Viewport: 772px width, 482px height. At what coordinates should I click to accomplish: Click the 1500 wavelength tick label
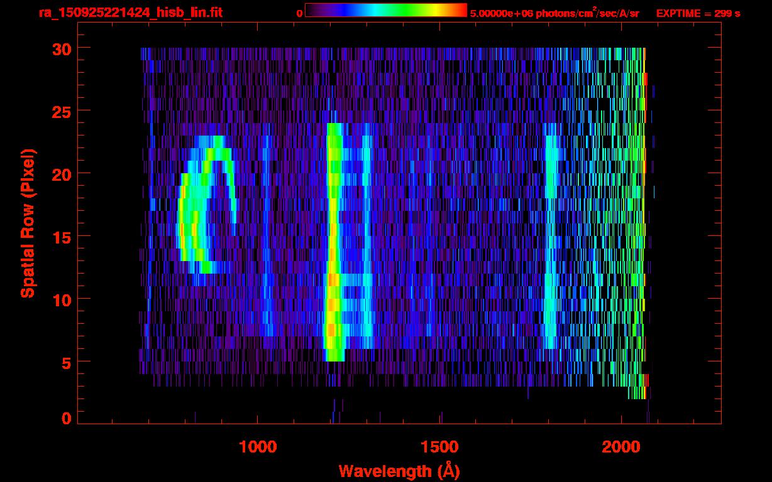coord(439,447)
